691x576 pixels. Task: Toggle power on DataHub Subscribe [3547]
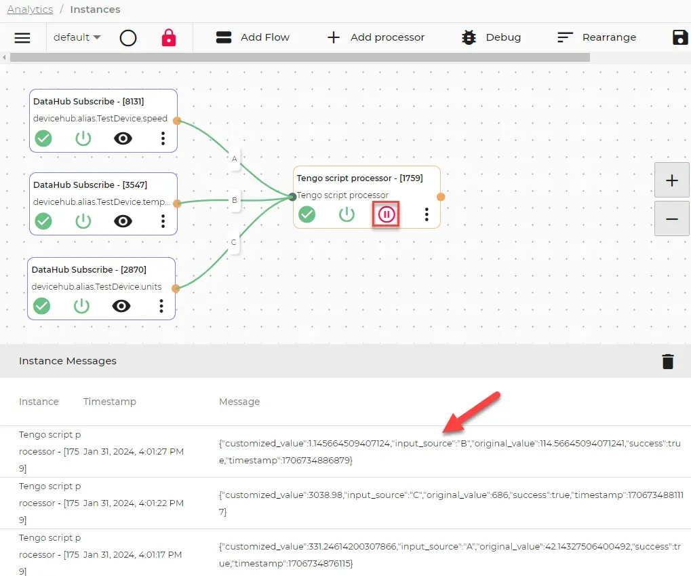[x=83, y=221]
